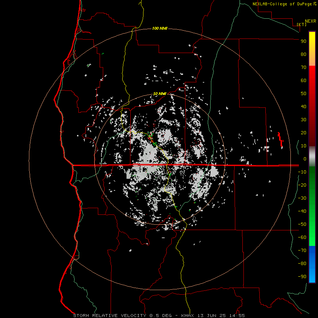Click the 0 value on velocity scale

(x=305, y=159)
